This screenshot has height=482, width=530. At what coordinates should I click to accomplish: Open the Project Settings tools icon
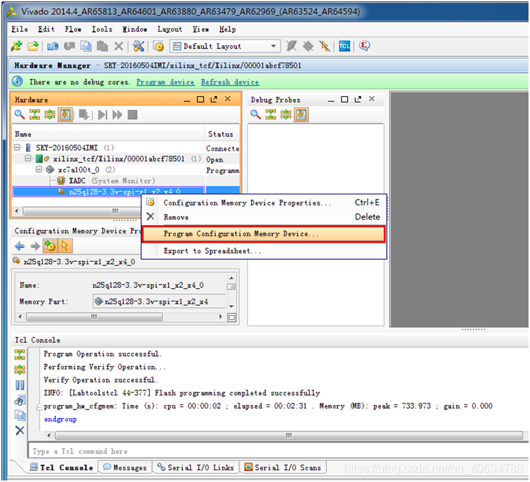click(139, 46)
